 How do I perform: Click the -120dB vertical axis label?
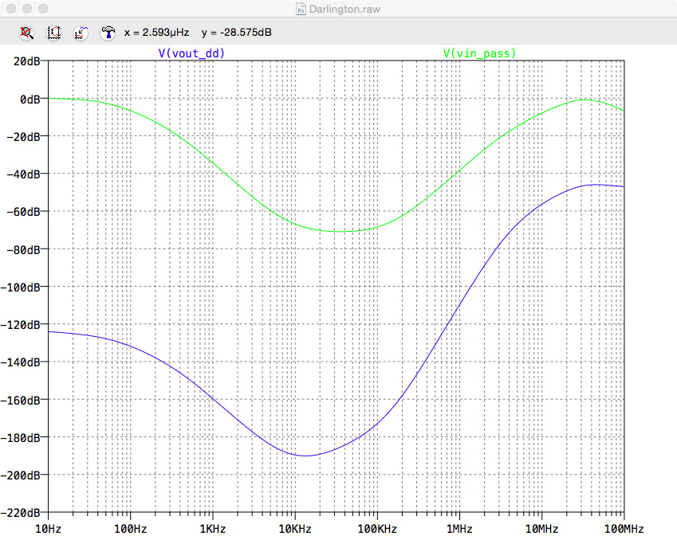coord(20,325)
